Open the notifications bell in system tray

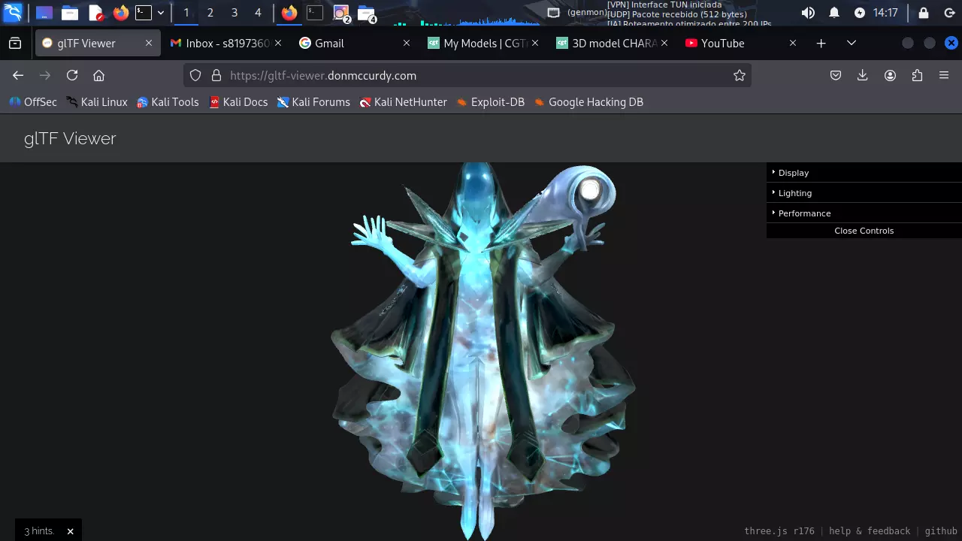[834, 13]
